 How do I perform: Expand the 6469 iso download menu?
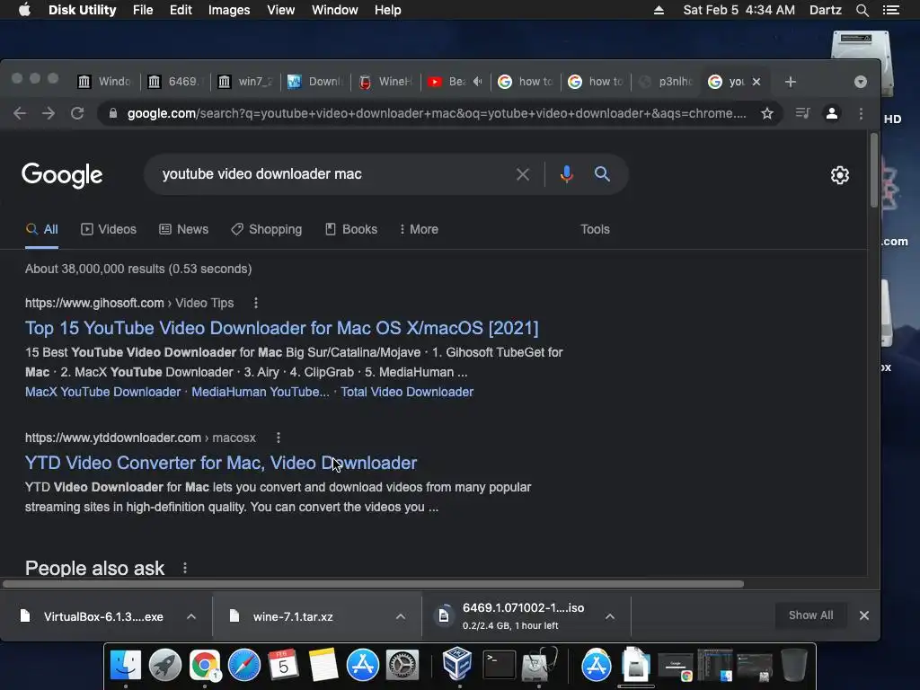click(x=610, y=616)
